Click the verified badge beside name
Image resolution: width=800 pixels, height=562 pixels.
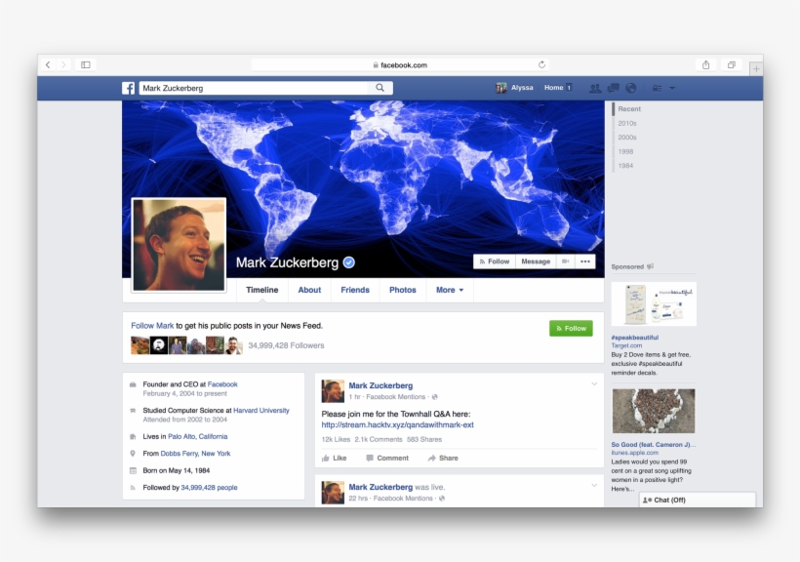tap(349, 262)
